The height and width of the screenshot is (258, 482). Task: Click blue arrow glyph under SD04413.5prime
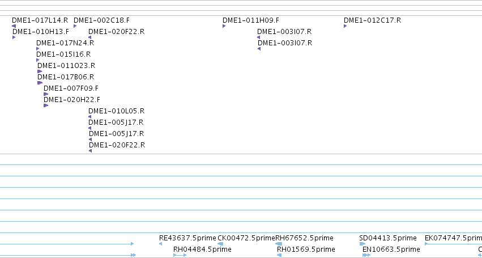pos(362,244)
